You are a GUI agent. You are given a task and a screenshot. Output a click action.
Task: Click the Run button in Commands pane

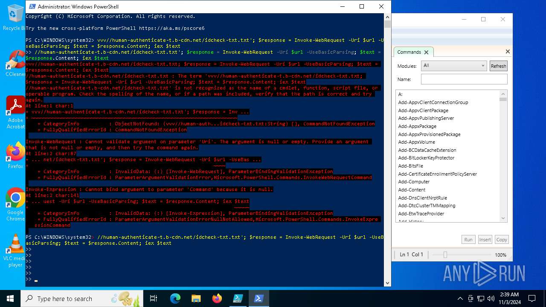point(468,240)
